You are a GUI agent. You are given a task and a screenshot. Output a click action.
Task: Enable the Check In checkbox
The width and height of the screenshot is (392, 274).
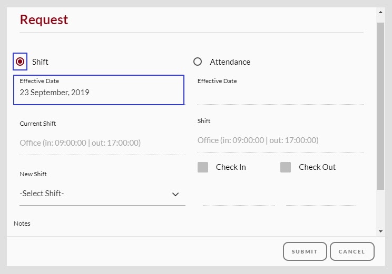click(203, 167)
